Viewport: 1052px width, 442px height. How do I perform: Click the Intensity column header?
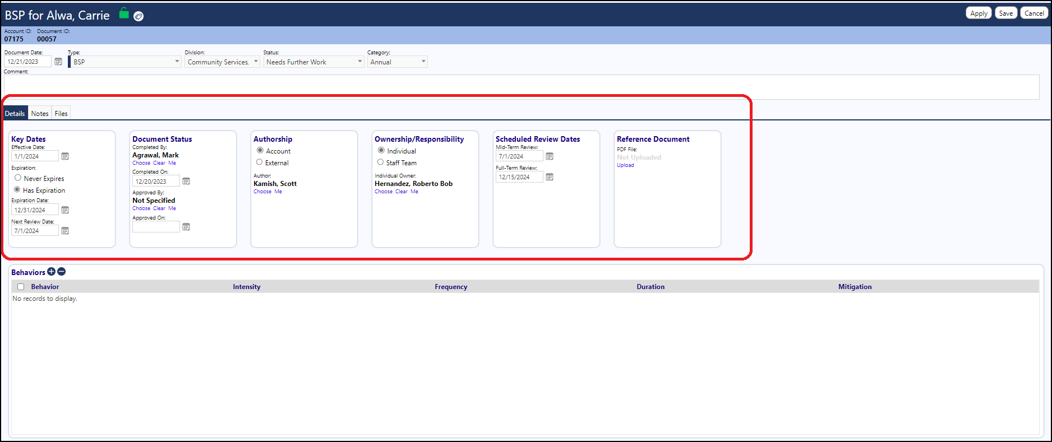pos(247,287)
